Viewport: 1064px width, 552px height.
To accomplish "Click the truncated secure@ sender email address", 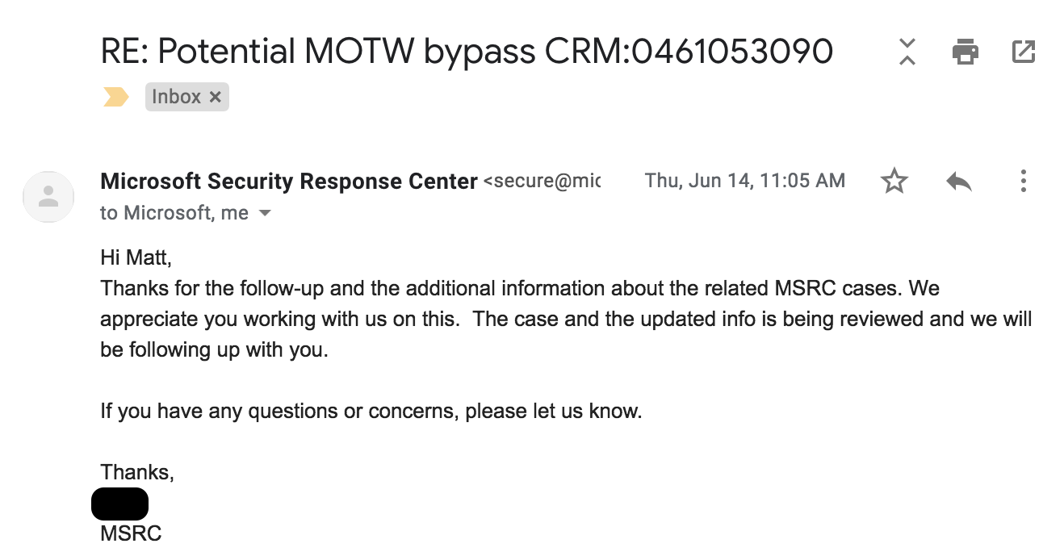I will coord(542,182).
